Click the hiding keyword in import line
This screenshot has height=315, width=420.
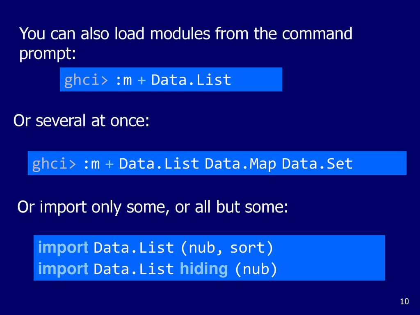pyautogui.click(x=203, y=269)
